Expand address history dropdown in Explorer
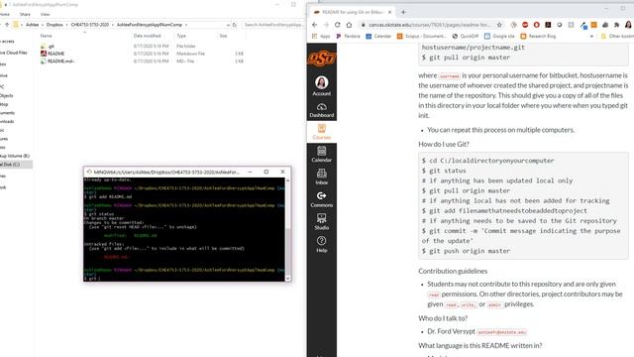The height and width of the screenshot is (357, 634). [x=228, y=25]
